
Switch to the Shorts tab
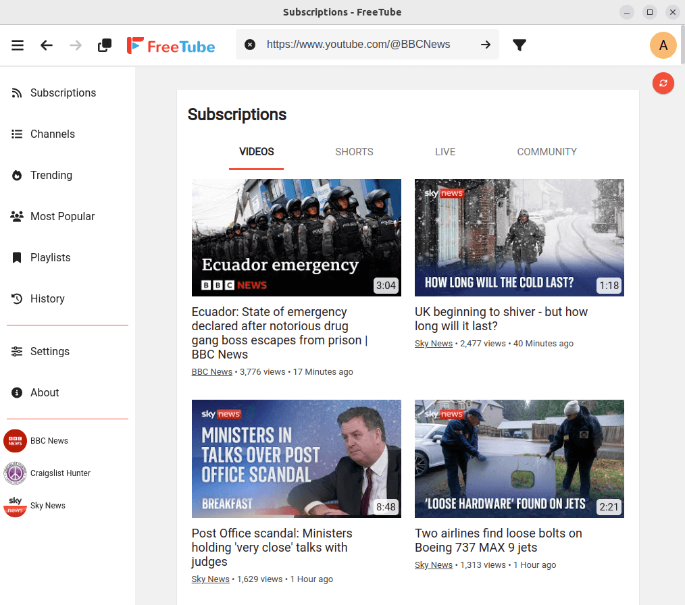[354, 152]
